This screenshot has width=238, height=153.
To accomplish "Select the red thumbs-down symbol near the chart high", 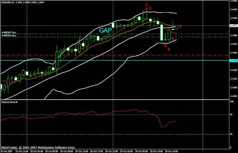I will point(150,8).
